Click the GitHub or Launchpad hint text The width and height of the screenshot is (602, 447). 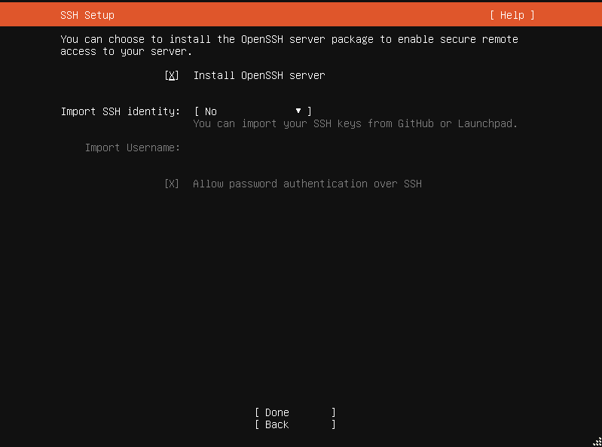(356, 124)
